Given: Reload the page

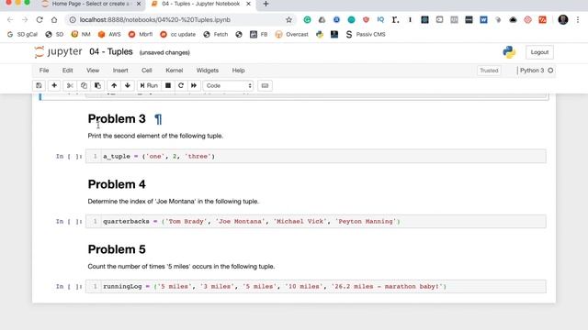Looking at the screenshot, I should point(40,20).
